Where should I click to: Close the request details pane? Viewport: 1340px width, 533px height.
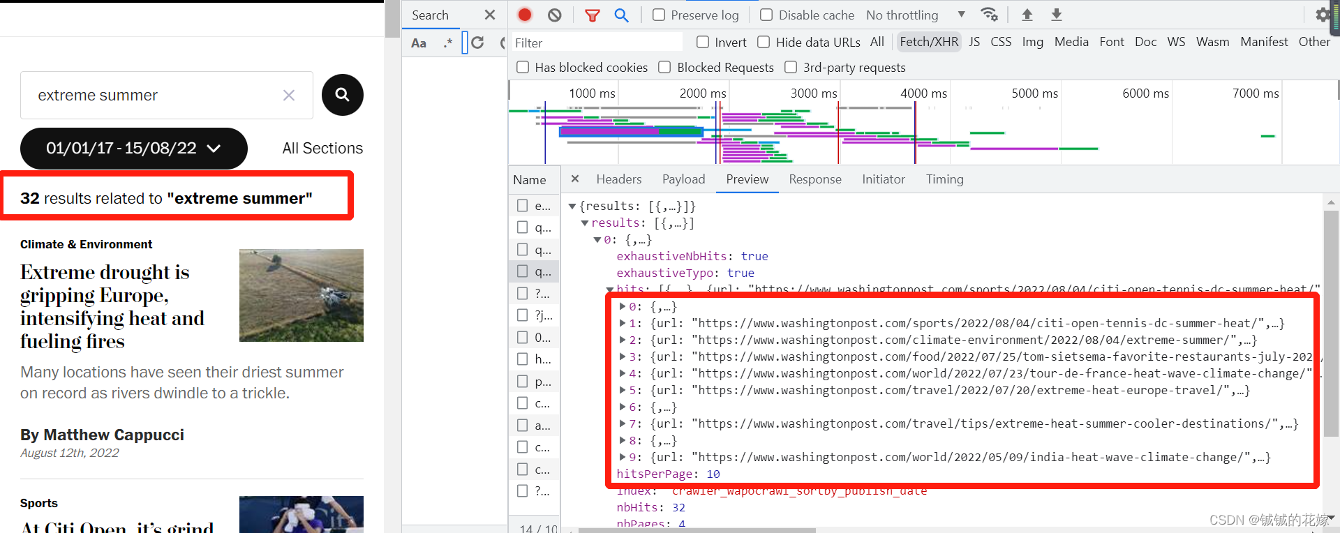575,179
